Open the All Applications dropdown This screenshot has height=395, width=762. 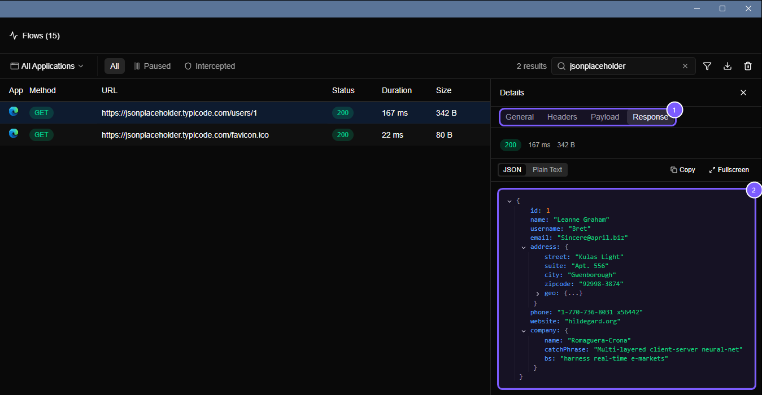click(x=47, y=66)
